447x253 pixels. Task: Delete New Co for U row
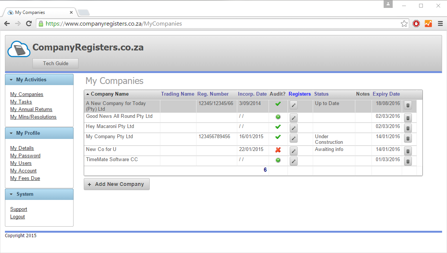pyautogui.click(x=408, y=151)
